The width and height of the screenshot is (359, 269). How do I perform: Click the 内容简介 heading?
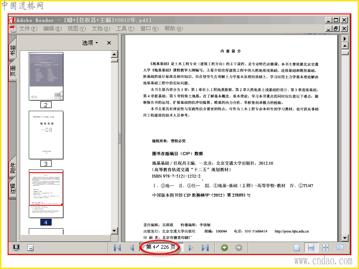coord(231,51)
